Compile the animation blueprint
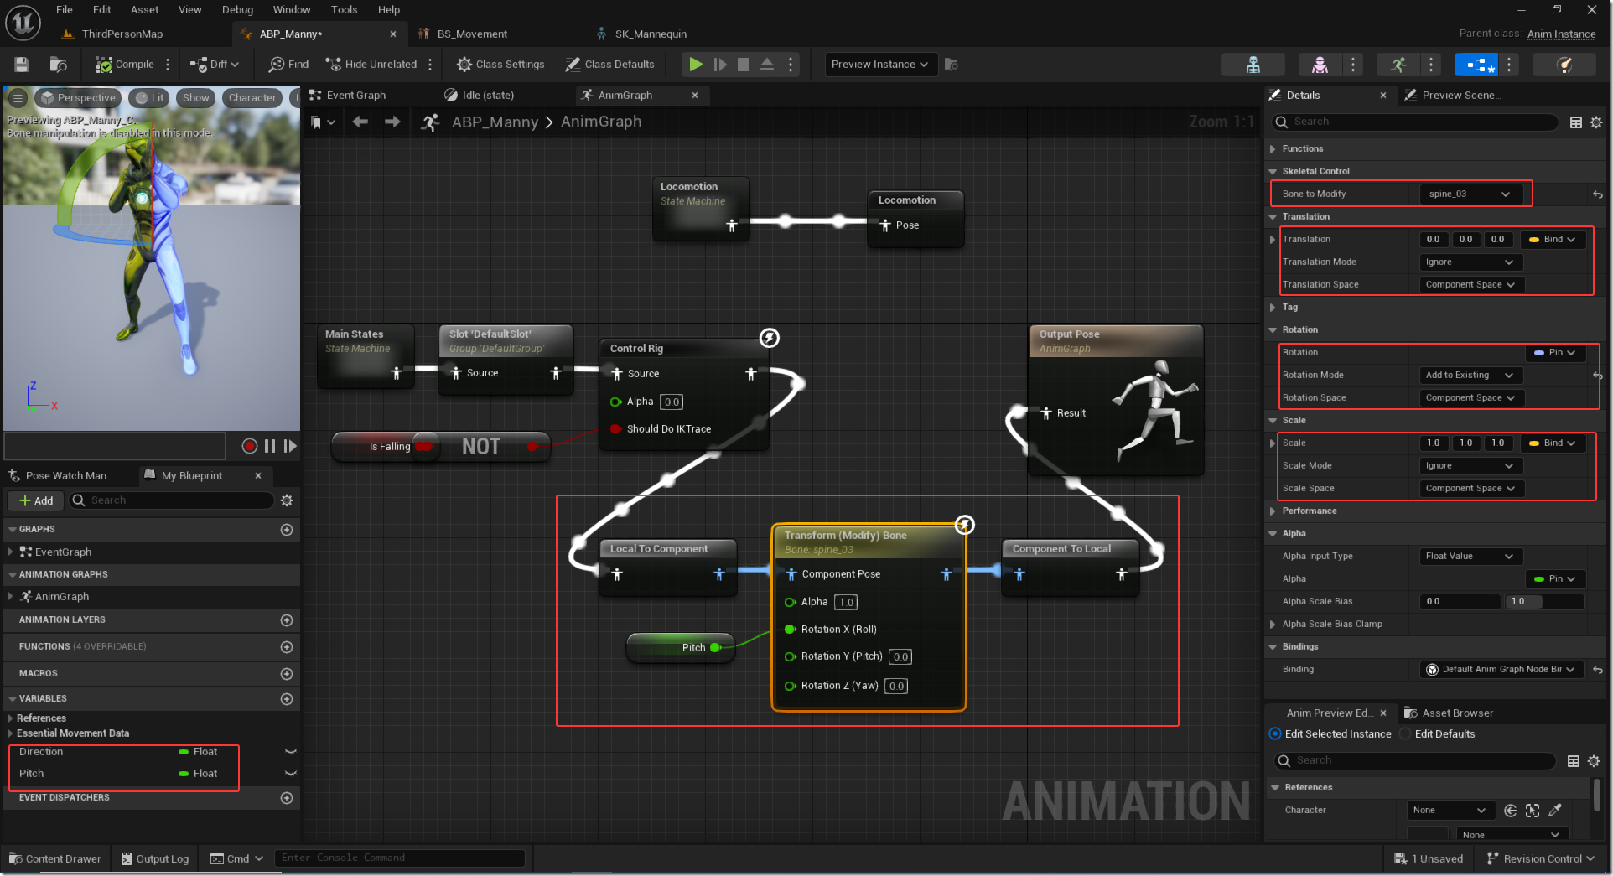The height and width of the screenshot is (876, 1613). 125,65
